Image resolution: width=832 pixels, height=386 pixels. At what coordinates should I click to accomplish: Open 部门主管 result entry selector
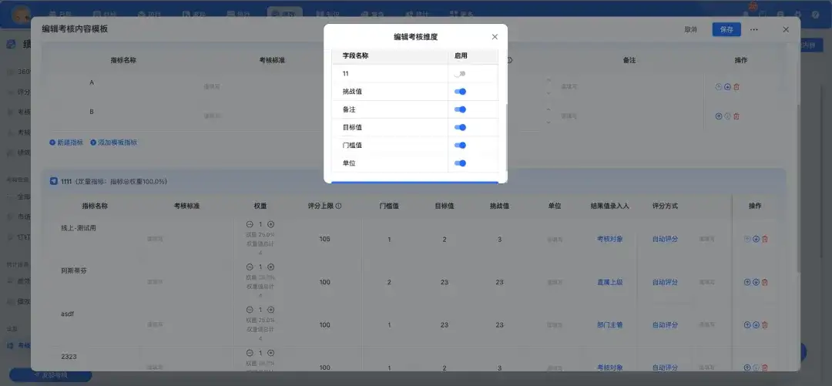[x=609, y=325]
